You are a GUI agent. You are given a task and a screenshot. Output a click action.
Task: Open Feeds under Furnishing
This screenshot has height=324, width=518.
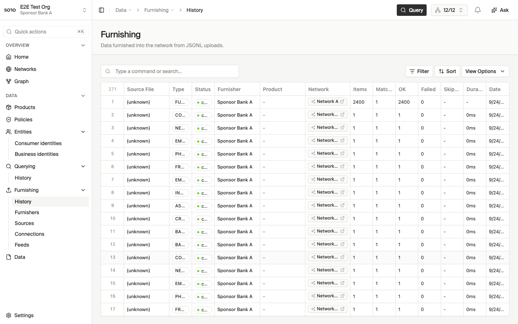(50, 245)
